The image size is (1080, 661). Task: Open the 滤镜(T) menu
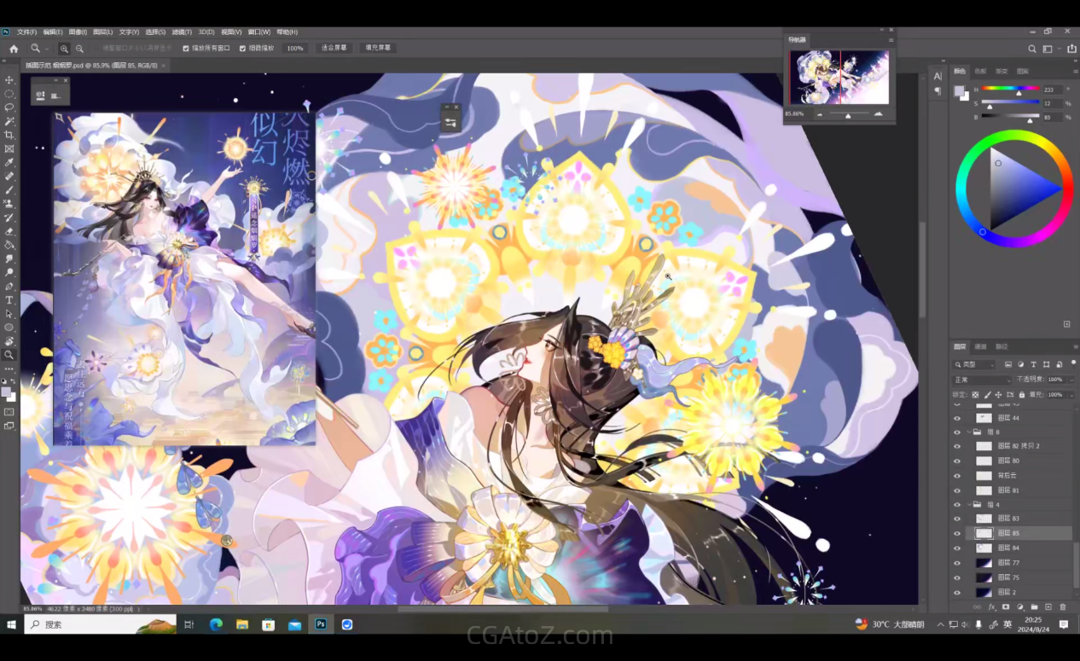182,32
